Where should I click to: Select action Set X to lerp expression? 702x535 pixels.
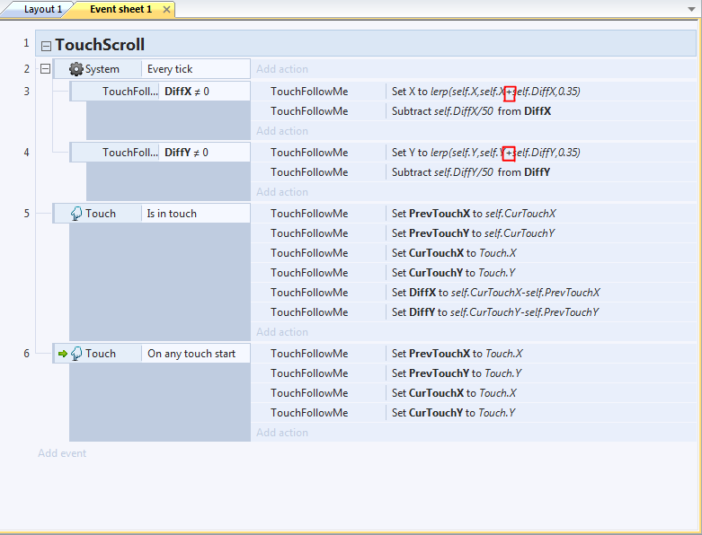click(x=485, y=92)
